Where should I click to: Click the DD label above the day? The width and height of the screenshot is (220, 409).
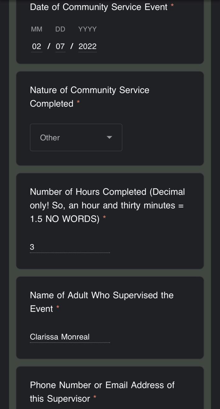[x=60, y=29]
